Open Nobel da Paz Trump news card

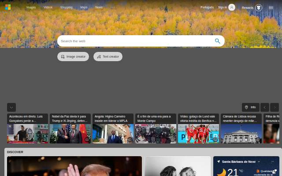click(70, 128)
